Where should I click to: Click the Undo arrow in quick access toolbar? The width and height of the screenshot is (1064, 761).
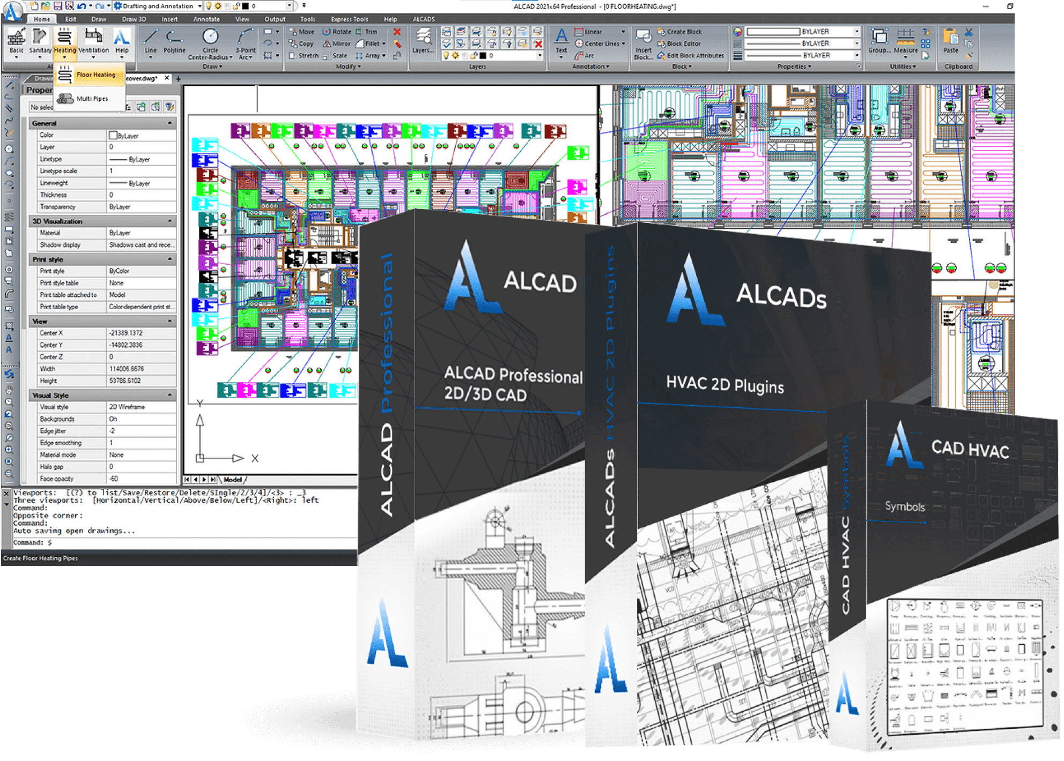[x=81, y=6]
